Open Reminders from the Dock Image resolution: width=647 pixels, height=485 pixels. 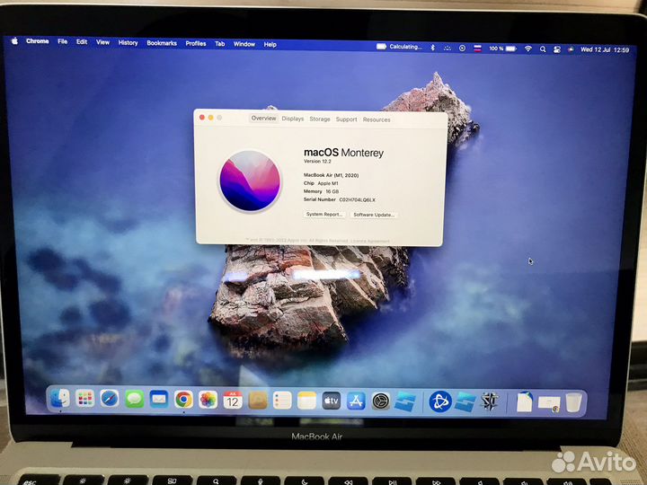(x=282, y=401)
